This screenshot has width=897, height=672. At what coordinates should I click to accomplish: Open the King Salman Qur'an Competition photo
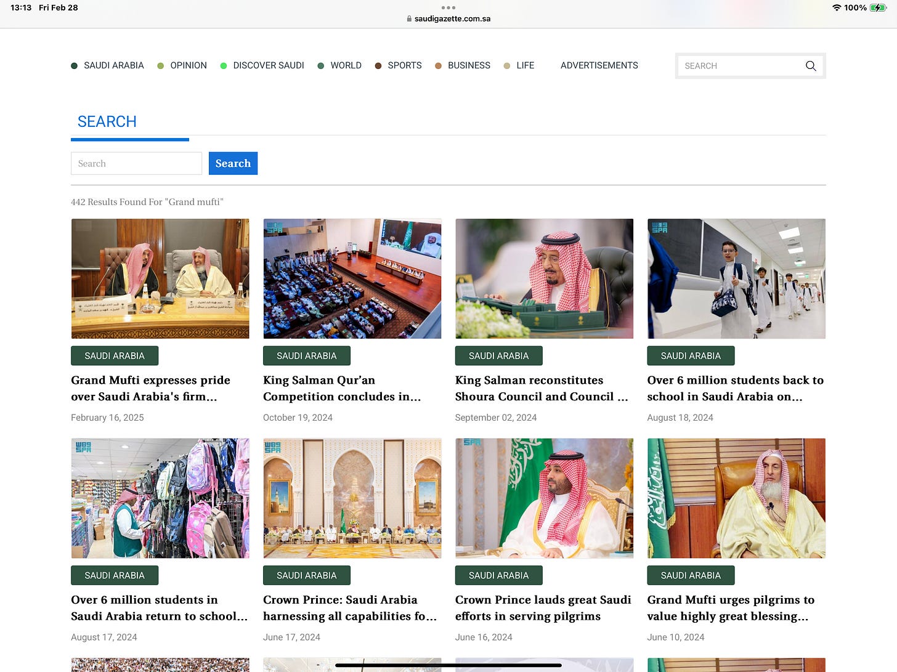click(352, 278)
